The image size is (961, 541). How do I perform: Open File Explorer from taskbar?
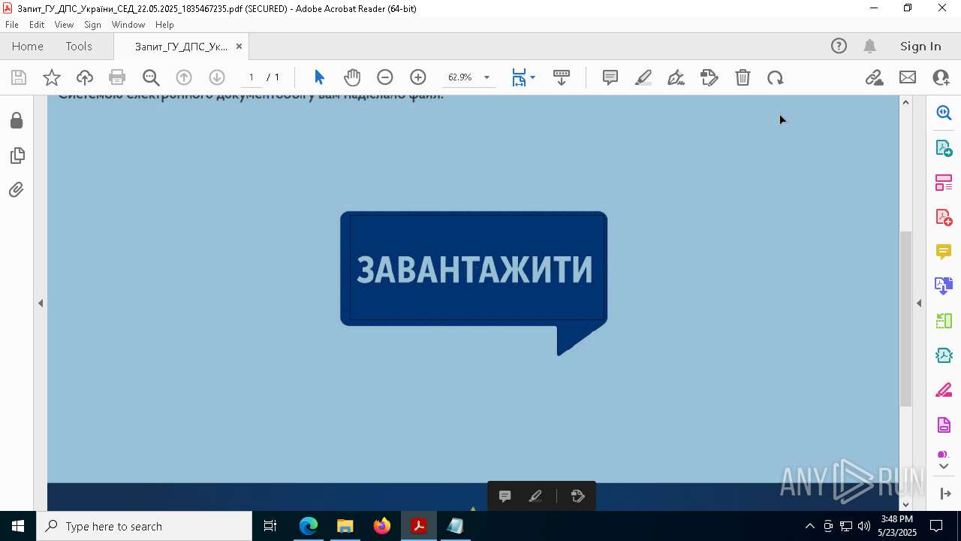pyautogui.click(x=345, y=526)
